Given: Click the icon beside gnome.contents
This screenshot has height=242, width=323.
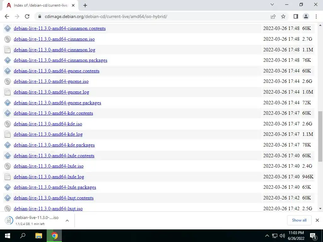Looking at the screenshot, I should coord(8,71).
